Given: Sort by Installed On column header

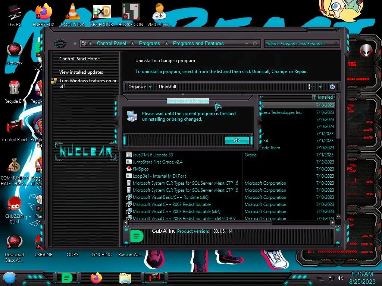Looking at the screenshot, I should tap(325, 97).
